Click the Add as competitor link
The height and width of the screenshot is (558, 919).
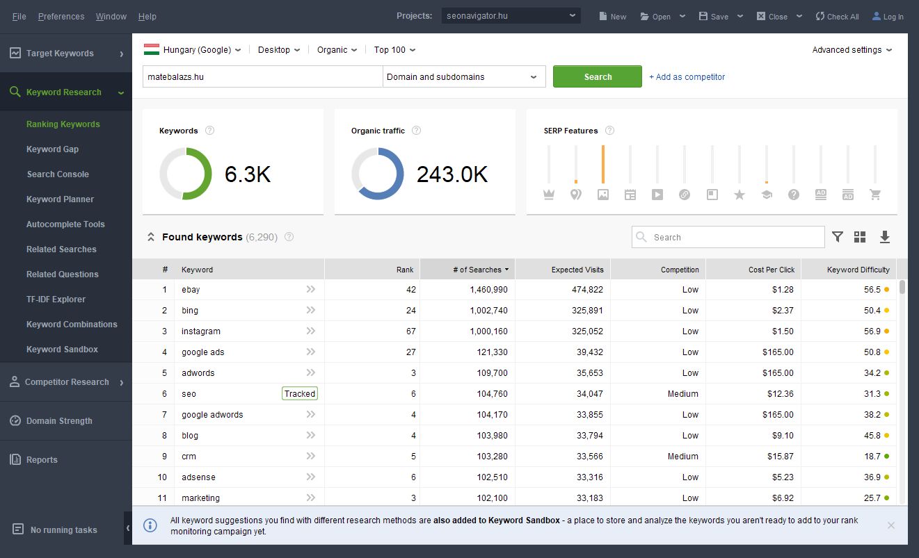(687, 77)
